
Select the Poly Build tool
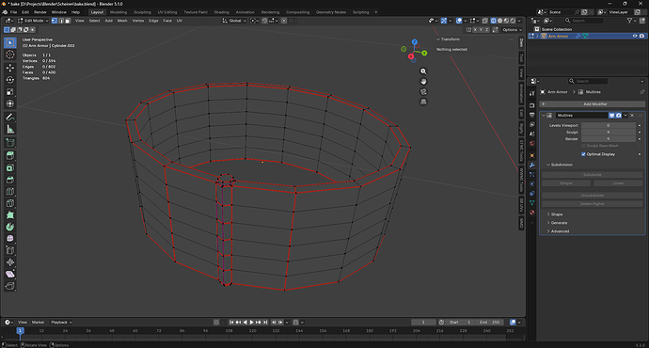tap(10, 215)
